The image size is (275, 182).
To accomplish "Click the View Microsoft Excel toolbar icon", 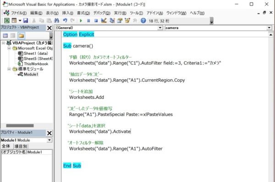I will coord(7,21).
